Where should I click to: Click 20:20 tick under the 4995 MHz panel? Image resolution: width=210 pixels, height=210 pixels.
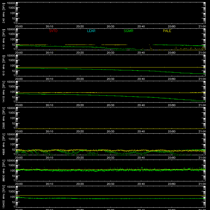80,158
